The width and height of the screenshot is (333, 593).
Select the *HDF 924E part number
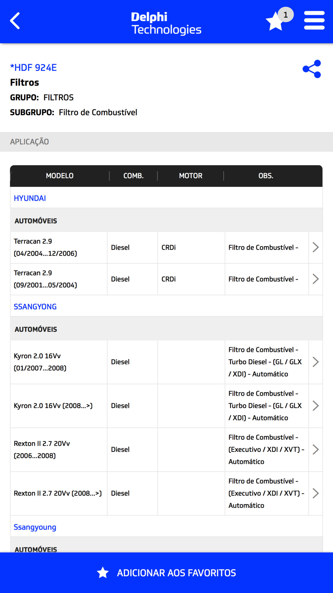click(33, 68)
